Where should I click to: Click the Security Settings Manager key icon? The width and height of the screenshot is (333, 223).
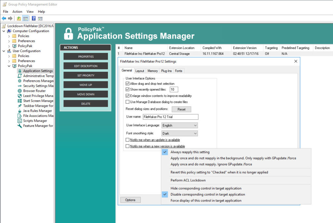pyautogui.click(x=20, y=86)
